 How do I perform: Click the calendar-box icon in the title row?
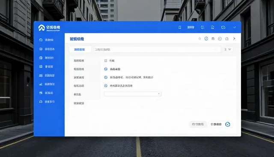213,39
